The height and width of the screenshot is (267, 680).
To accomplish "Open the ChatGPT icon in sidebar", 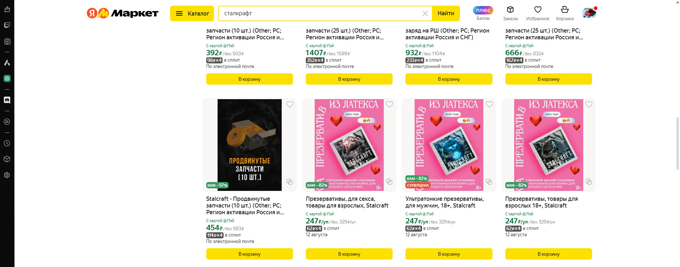I will (7, 79).
